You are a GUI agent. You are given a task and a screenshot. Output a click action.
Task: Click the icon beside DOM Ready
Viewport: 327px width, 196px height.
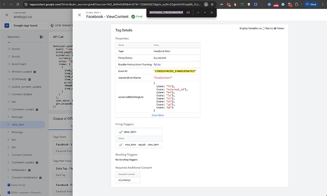click(x=29, y=80)
